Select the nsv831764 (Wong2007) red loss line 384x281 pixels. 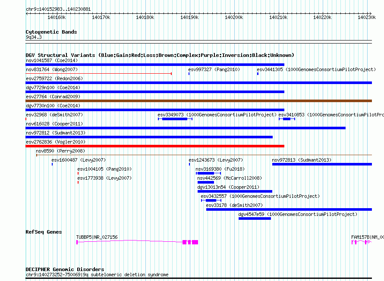point(99,74)
